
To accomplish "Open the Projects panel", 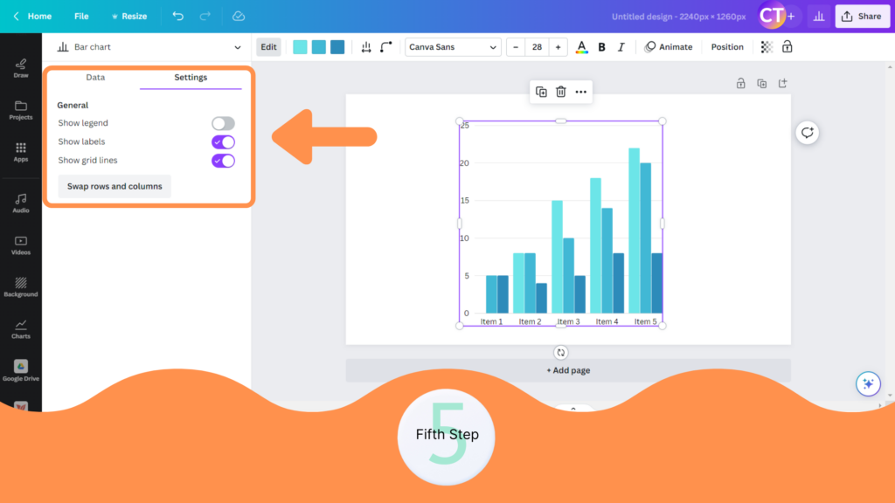I will [21, 110].
